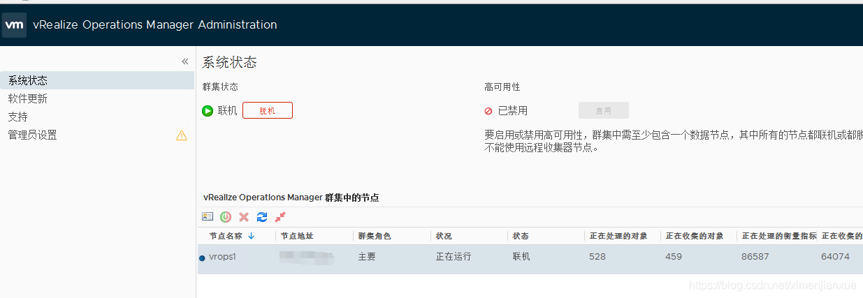This screenshot has height=298, width=863.
Task: Click the green cluster online status icon
Action: pos(208,110)
